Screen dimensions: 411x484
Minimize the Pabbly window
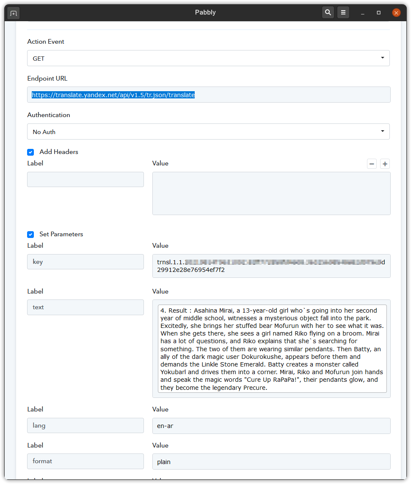[363, 13]
